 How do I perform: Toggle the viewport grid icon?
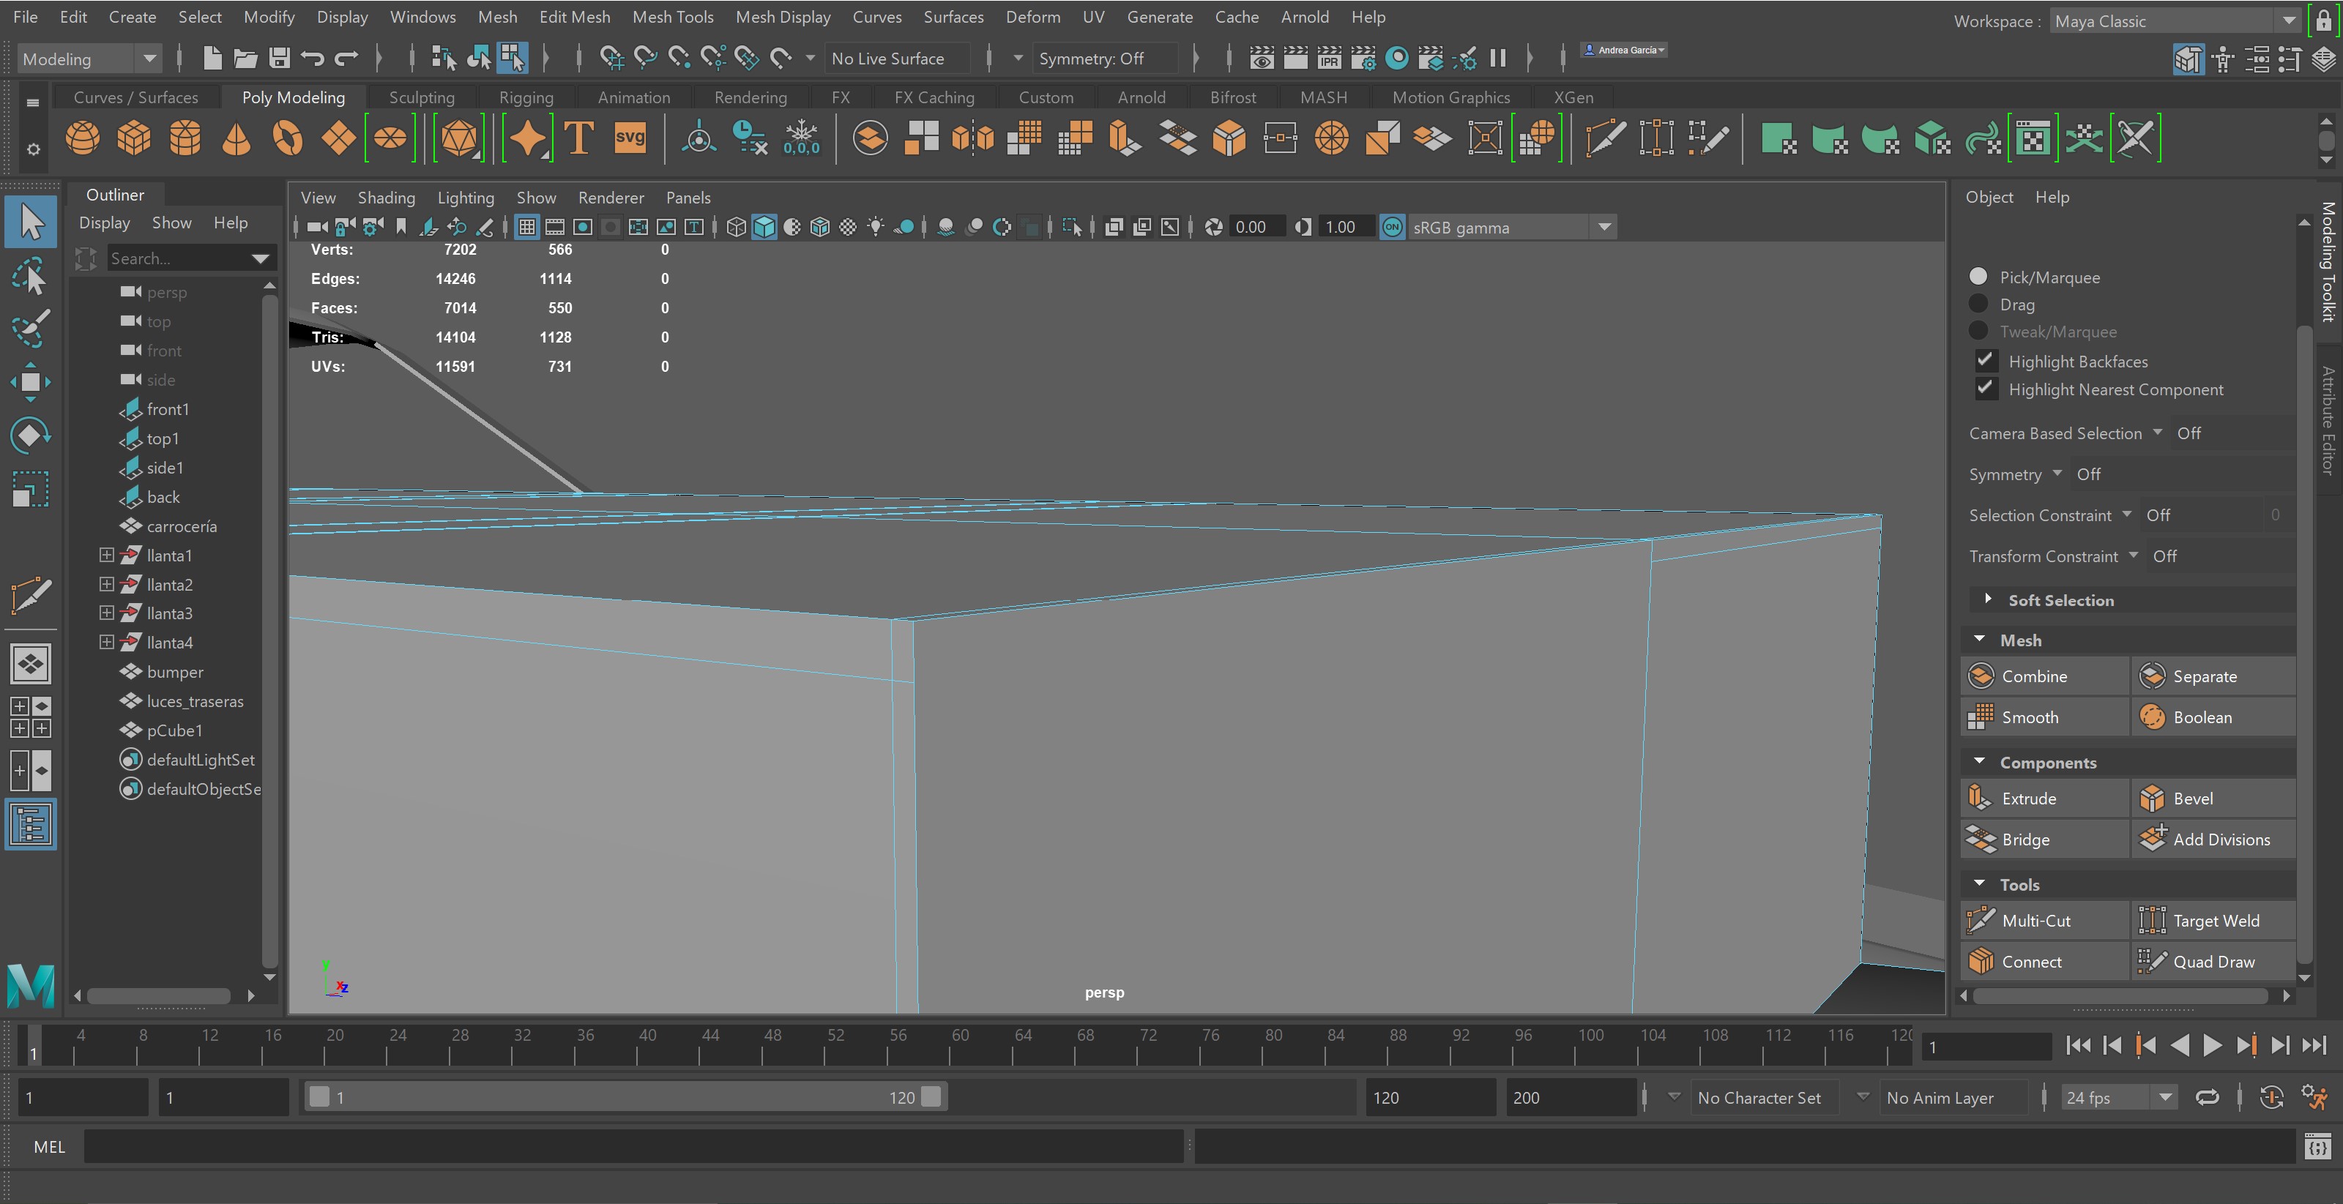[x=526, y=228]
